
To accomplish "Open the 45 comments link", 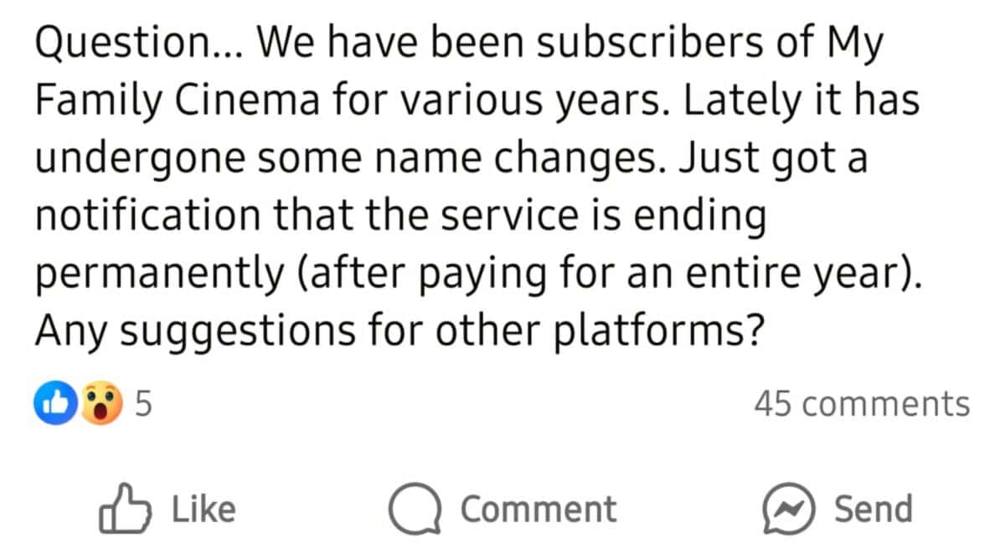I will pyautogui.click(x=862, y=404).
